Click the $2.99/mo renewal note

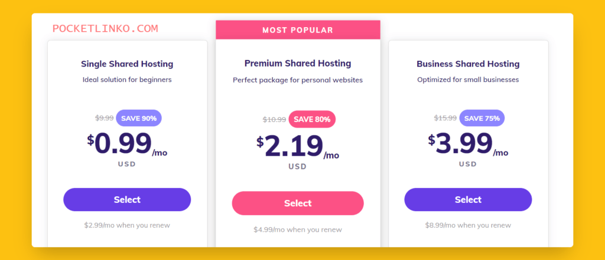point(127,225)
